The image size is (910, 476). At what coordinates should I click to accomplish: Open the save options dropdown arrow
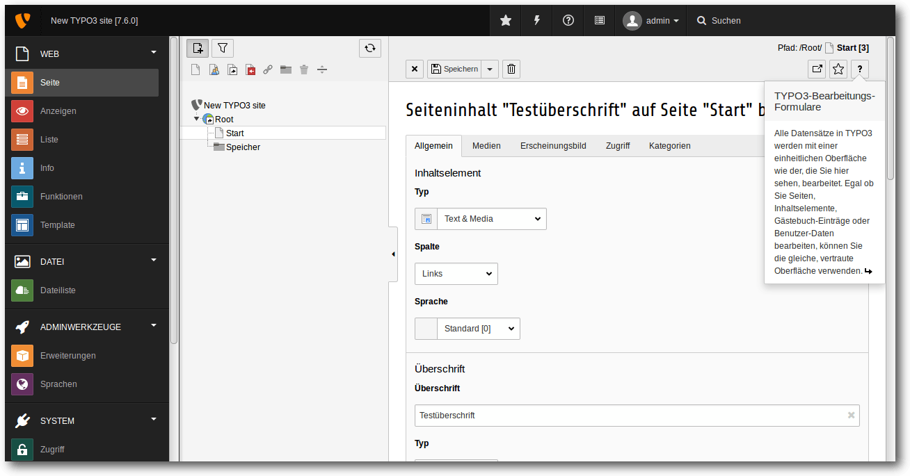pyautogui.click(x=490, y=69)
